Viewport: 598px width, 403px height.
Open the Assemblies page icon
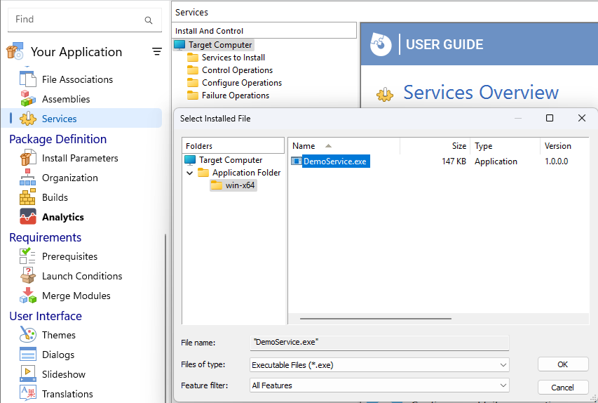[27, 99]
